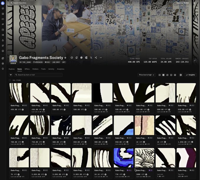
Task: Open the Support help icon in sidebar
Action: tap(3, 69)
